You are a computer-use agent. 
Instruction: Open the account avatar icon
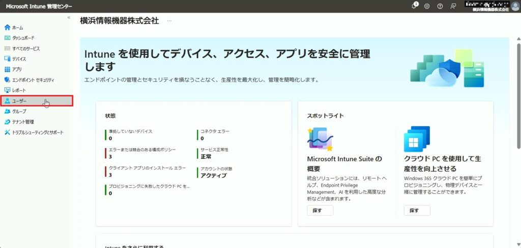click(515, 6)
